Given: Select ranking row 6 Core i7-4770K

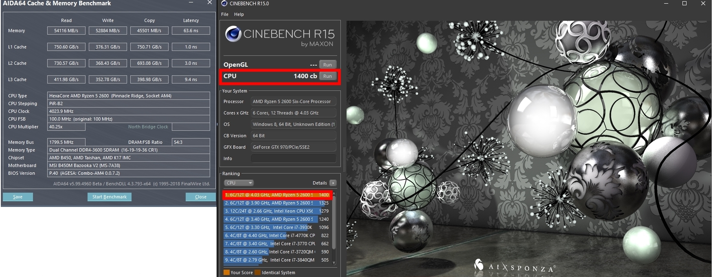Looking at the screenshot, I should point(277,235).
